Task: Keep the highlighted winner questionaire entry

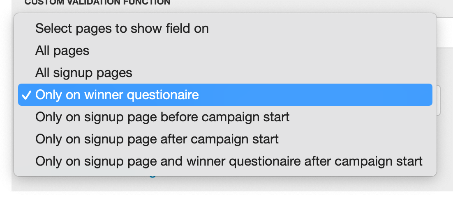Action: click(117, 95)
